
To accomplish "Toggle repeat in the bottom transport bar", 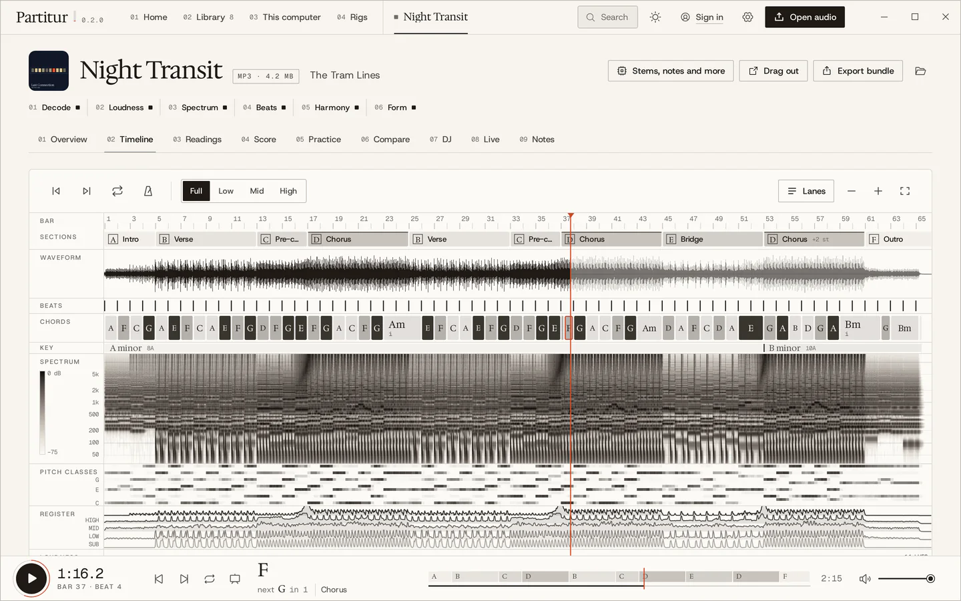I will [x=210, y=579].
